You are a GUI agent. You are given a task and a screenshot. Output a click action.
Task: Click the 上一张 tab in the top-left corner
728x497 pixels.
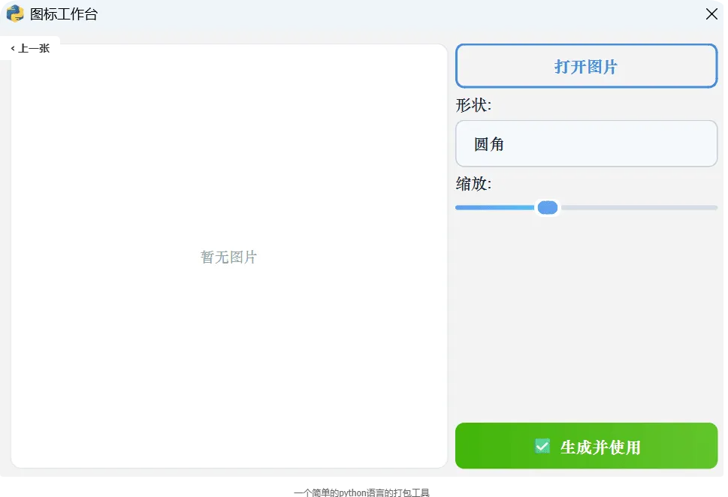(31, 47)
